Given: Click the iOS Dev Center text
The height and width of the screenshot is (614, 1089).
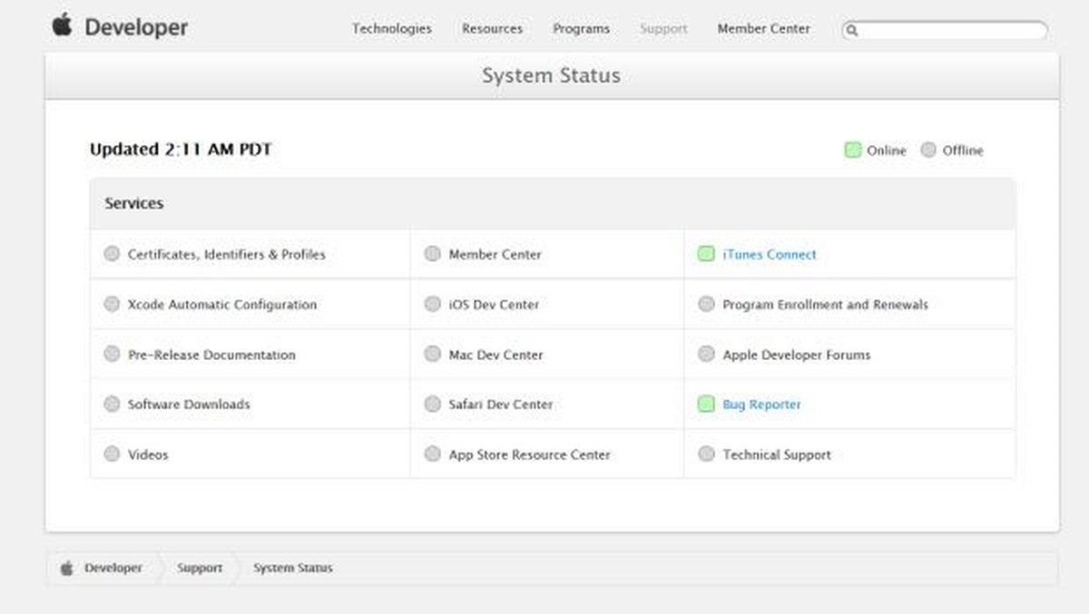Looking at the screenshot, I should click(494, 305).
